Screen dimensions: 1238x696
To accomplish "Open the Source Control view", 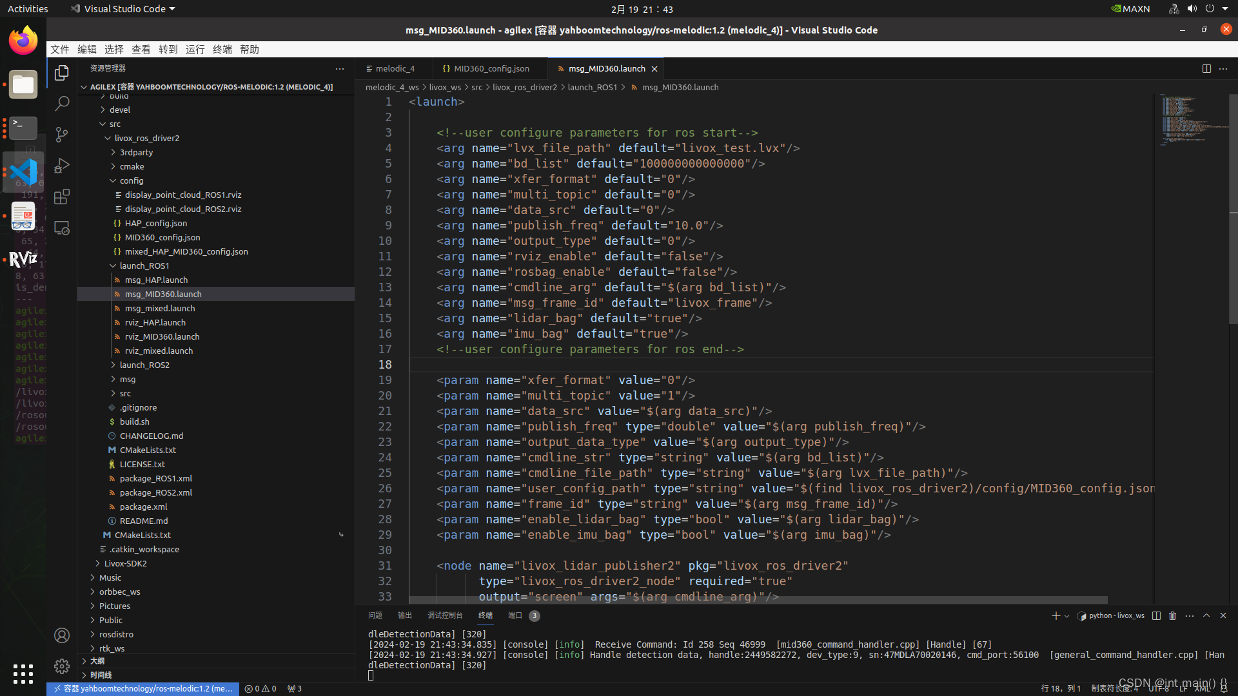I will 62,135.
